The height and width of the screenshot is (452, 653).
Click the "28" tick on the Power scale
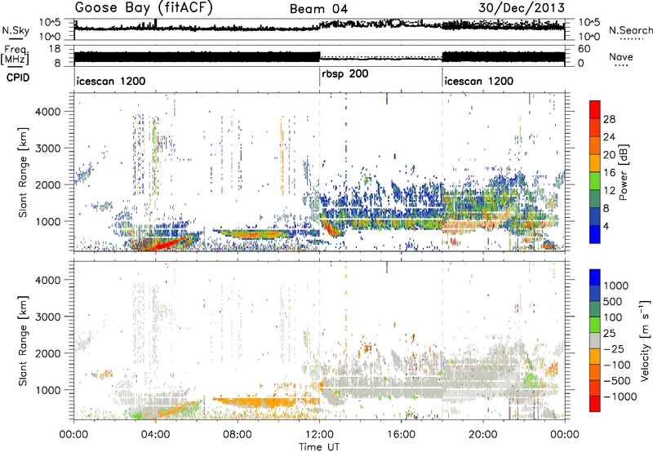(x=609, y=119)
